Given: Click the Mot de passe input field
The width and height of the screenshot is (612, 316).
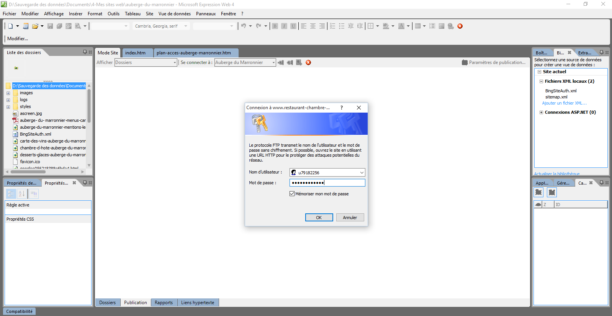Looking at the screenshot, I should (x=327, y=183).
